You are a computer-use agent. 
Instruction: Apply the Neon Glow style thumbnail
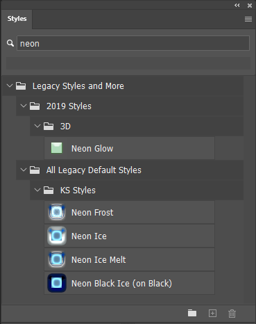[x=56, y=148]
